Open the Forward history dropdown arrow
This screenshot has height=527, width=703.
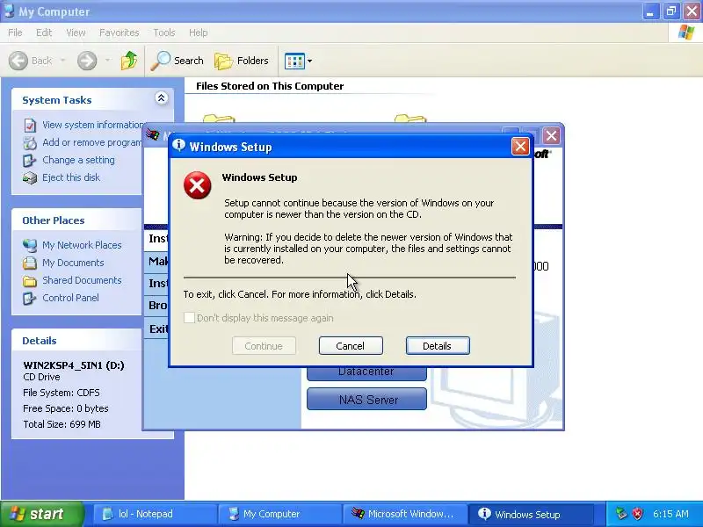pyautogui.click(x=107, y=61)
